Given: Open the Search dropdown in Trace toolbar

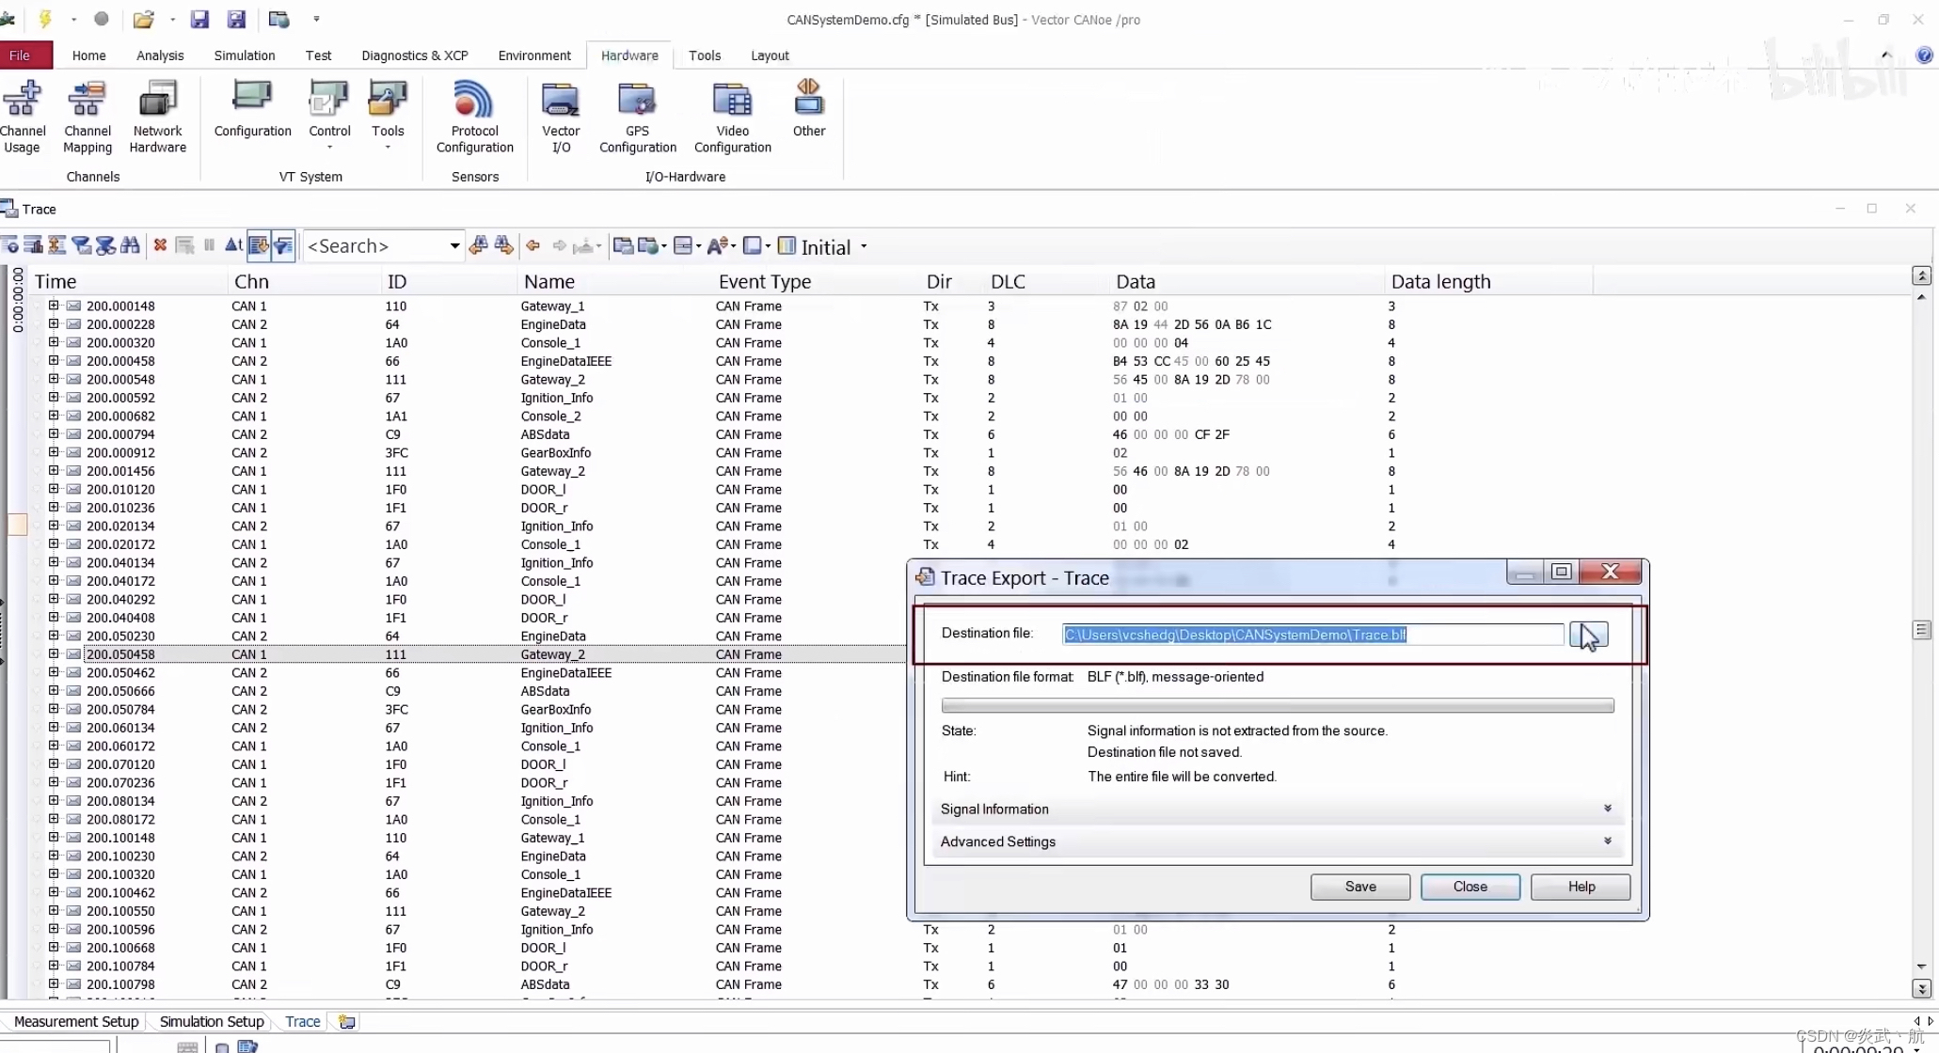Looking at the screenshot, I should click(x=454, y=246).
